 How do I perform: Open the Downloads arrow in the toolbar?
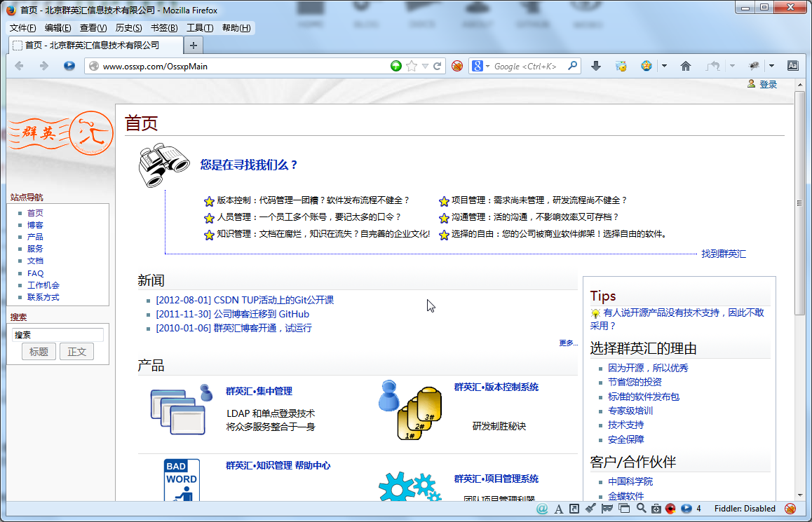pyautogui.click(x=596, y=66)
